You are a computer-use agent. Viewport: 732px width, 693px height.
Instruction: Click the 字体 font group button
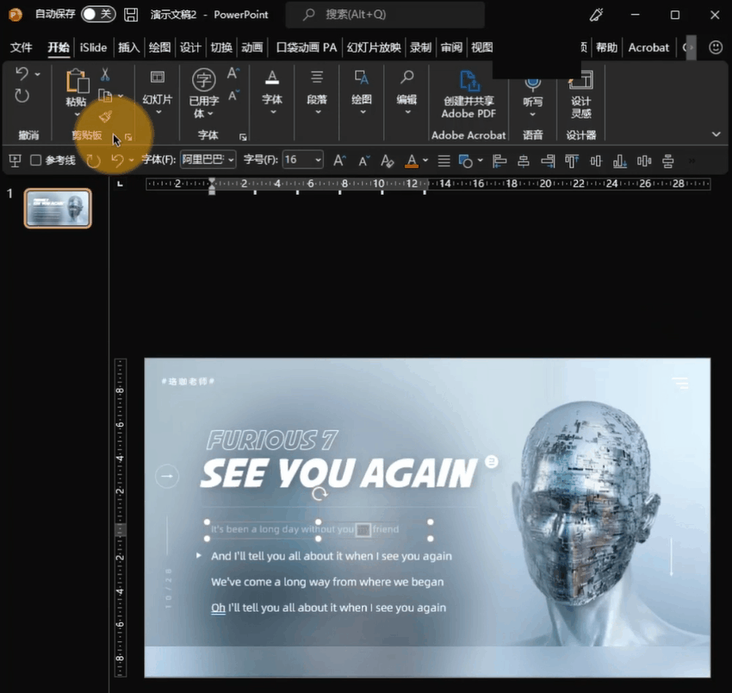coord(272,92)
